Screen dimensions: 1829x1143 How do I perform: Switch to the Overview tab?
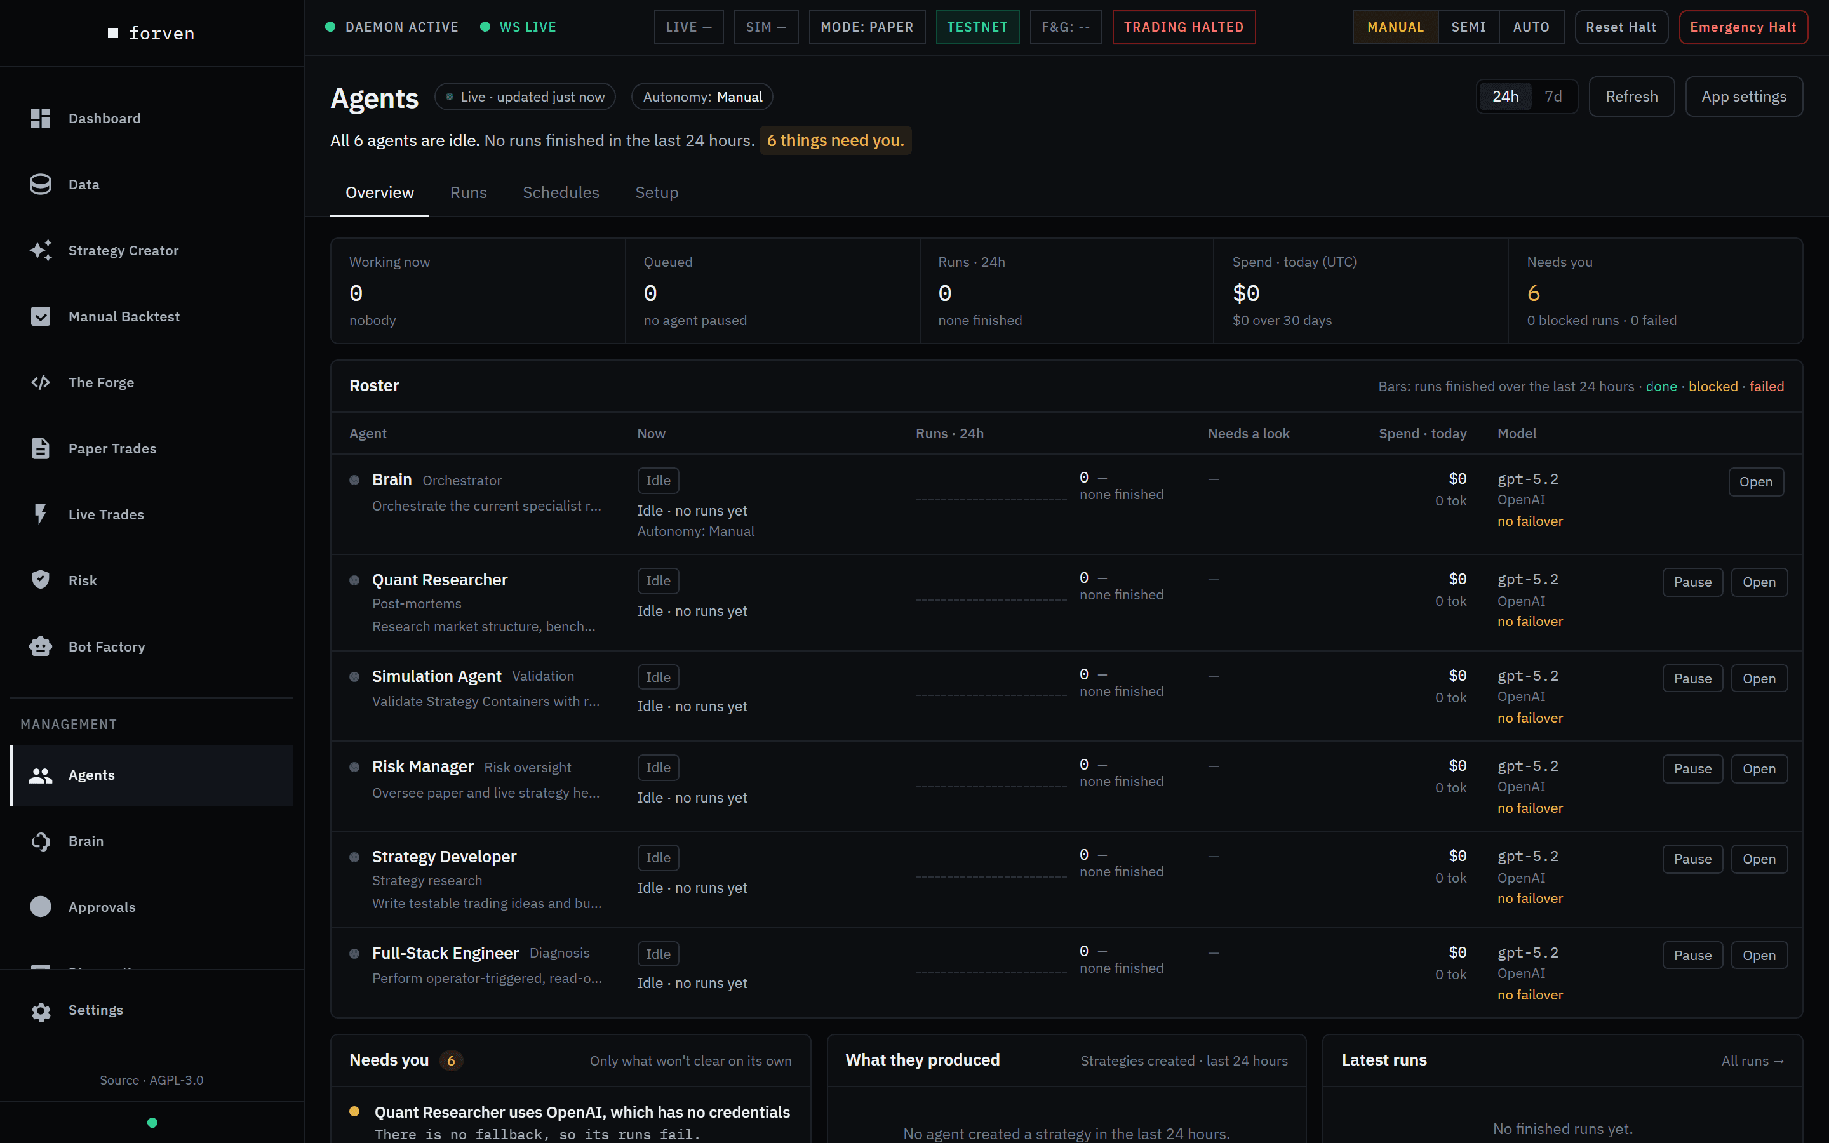pyautogui.click(x=379, y=193)
